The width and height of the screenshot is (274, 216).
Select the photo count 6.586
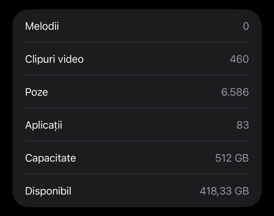(235, 92)
